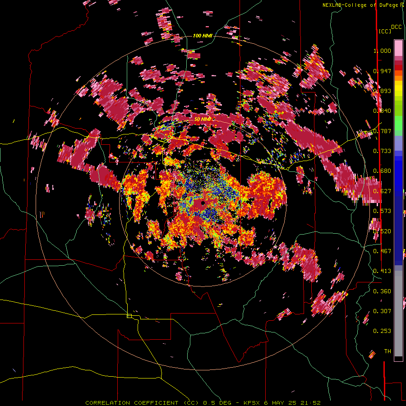Pick the light pink top segment of the color bar
Image resolution: width=406 pixels, height=406 pixels.
[398, 48]
